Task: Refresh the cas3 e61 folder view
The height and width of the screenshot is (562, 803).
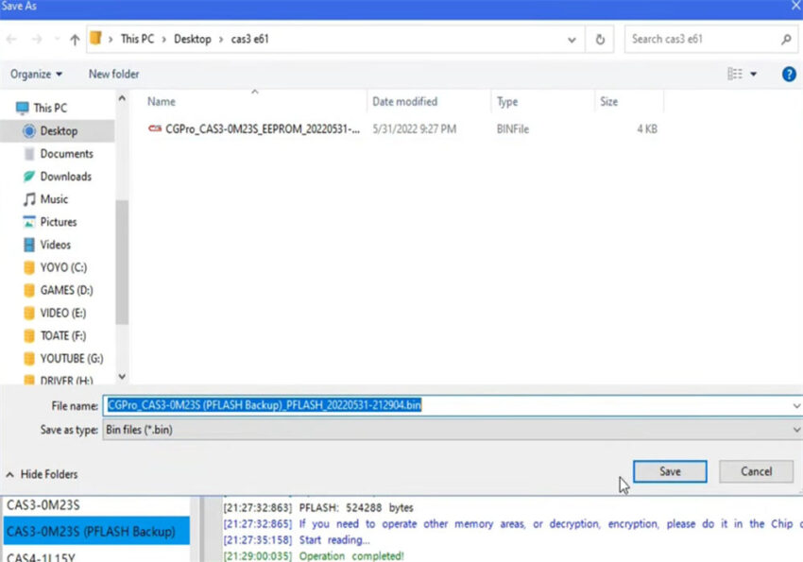Action: (x=600, y=40)
